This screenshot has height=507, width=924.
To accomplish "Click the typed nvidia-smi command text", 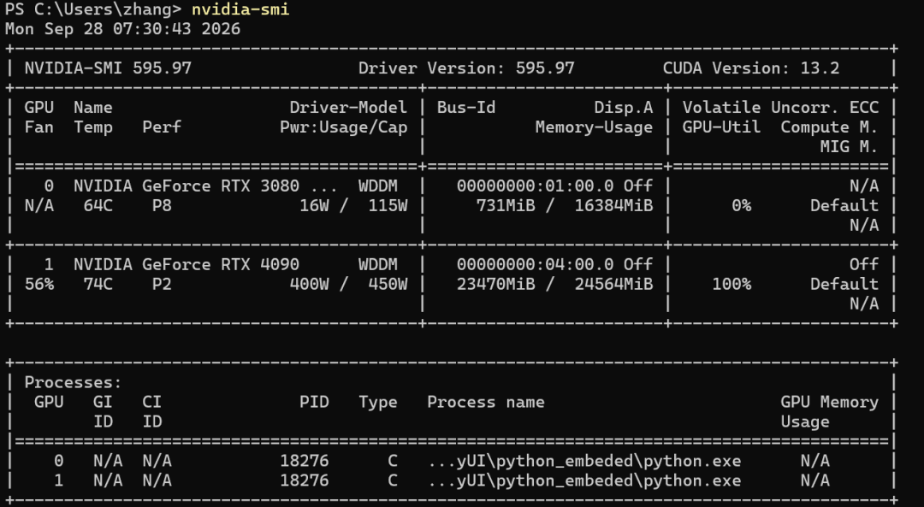I will 240,9.
